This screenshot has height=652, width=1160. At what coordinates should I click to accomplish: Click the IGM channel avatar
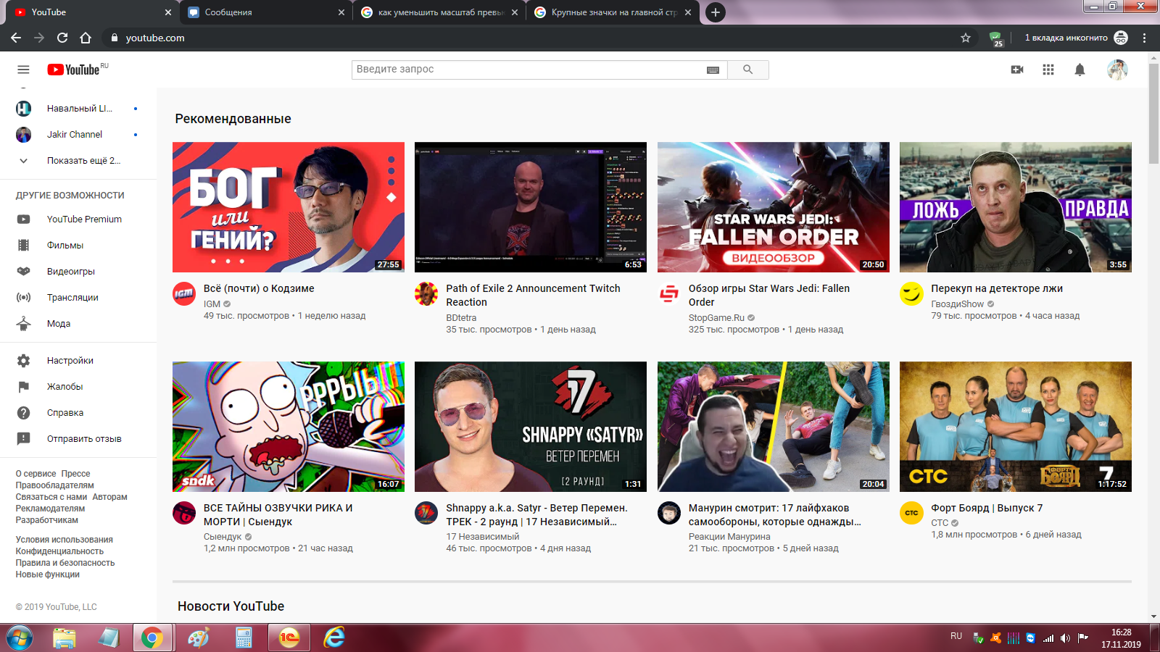click(184, 293)
